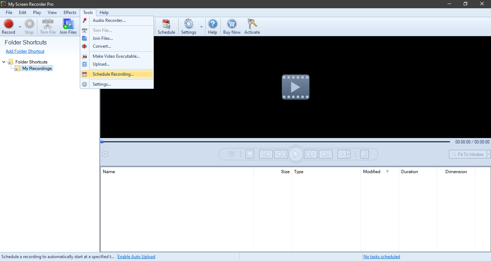Sort the file list by Modified column
The image size is (491, 261).
coord(380,172)
